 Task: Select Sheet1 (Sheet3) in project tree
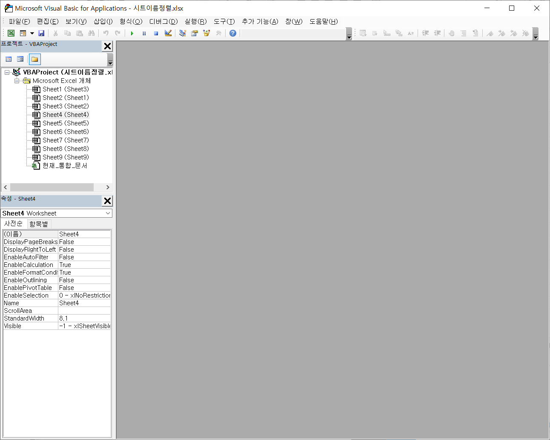point(66,89)
